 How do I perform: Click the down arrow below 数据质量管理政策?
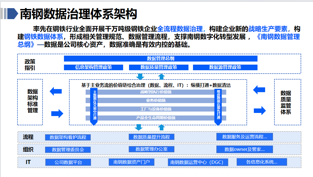pos(140,77)
